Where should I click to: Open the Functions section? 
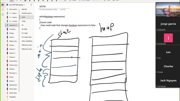click(x=12, y=29)
